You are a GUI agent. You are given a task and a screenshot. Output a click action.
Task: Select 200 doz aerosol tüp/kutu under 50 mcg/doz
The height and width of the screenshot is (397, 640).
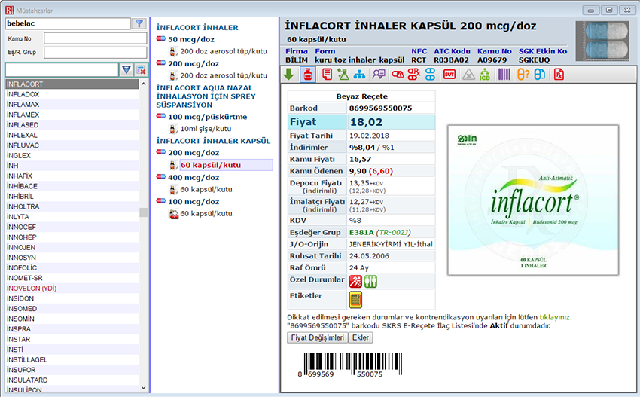pyautogui.click(x=223, y=50)
